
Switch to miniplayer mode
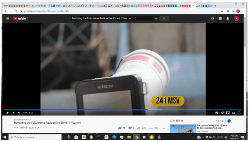(228, 113)
